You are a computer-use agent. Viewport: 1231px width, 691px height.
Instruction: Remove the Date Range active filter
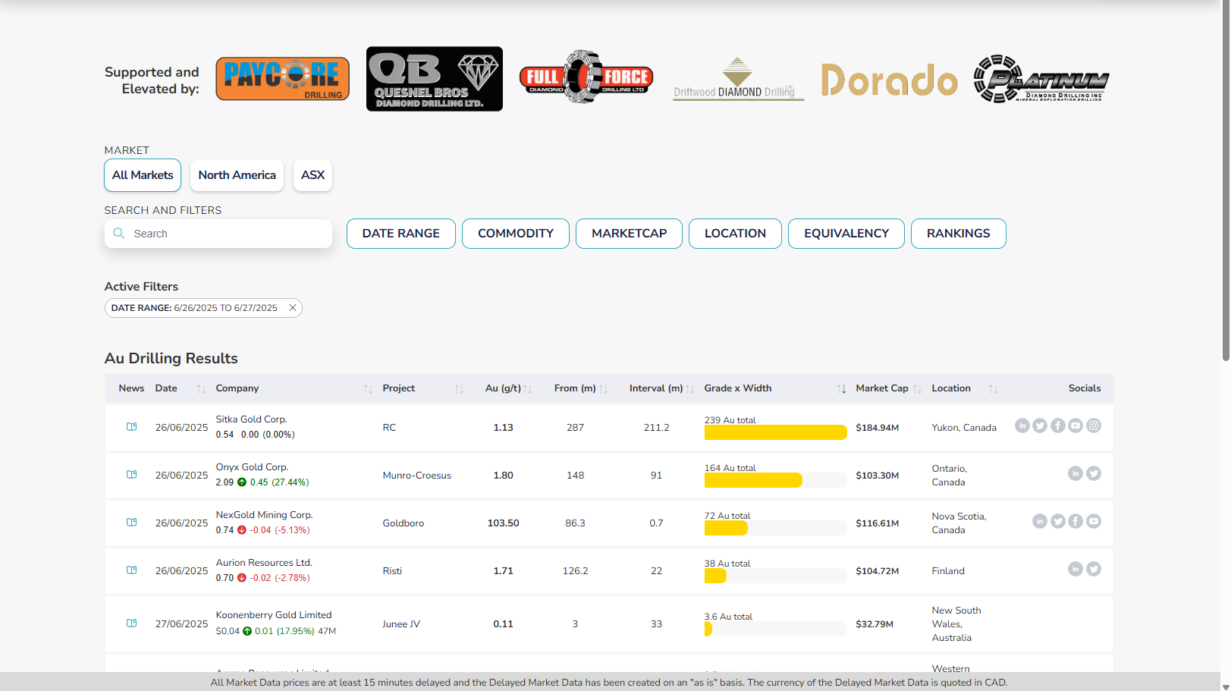click(x=293, y=308)
